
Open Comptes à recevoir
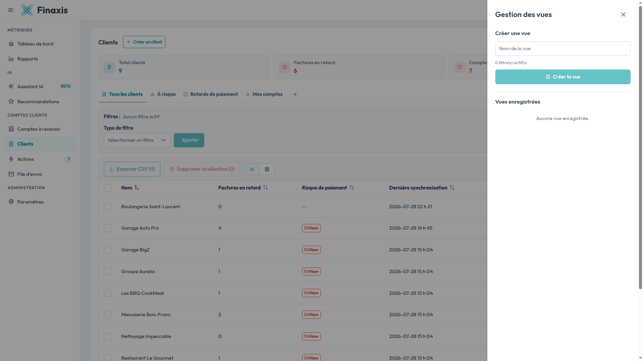(40, 129)
